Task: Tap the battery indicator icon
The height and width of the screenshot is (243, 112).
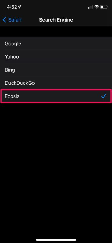Action: [x=104, y=7]
